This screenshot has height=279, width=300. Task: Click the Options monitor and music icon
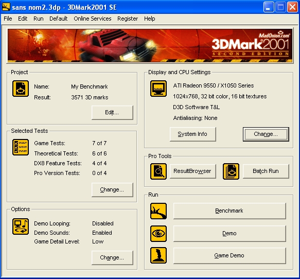click(x=21, y=226)
